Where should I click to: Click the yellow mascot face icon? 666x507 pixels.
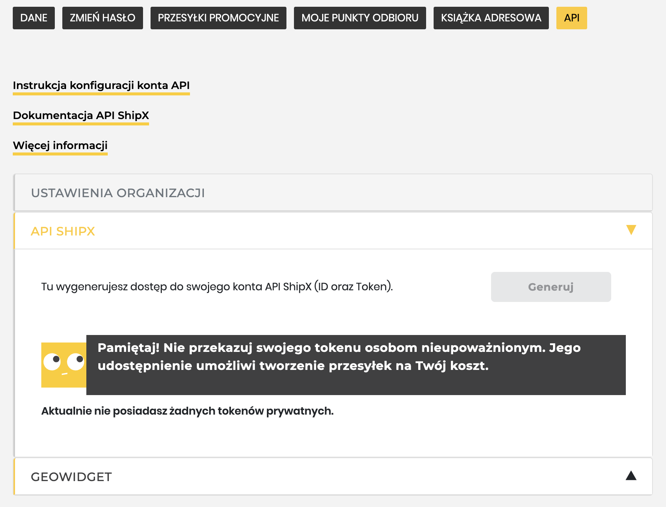click(x=64, y=365)
